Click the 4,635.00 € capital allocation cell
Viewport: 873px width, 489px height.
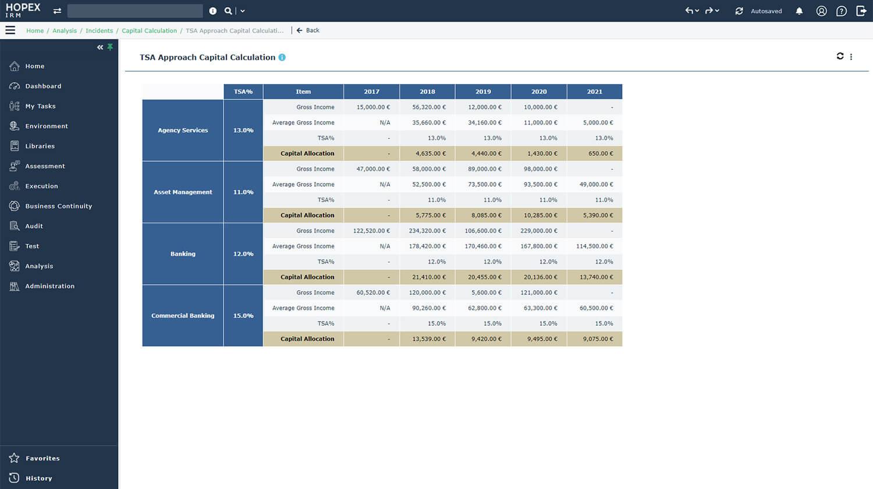point(427,154)
